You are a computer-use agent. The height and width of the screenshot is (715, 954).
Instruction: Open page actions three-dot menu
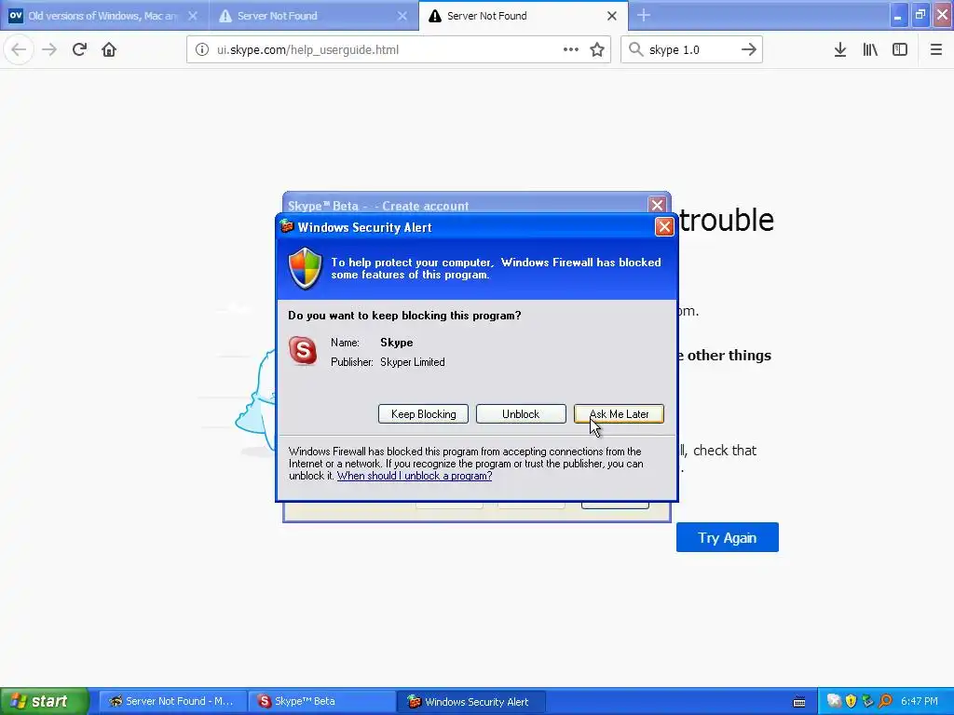(571, 49)
